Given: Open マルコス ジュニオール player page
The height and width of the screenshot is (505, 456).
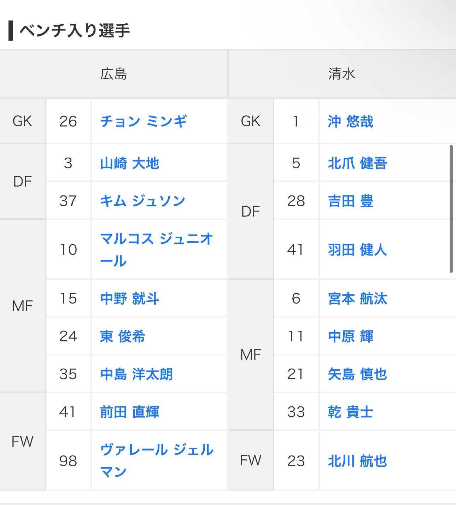Looking at the screenshot, I should click(157, 249).
